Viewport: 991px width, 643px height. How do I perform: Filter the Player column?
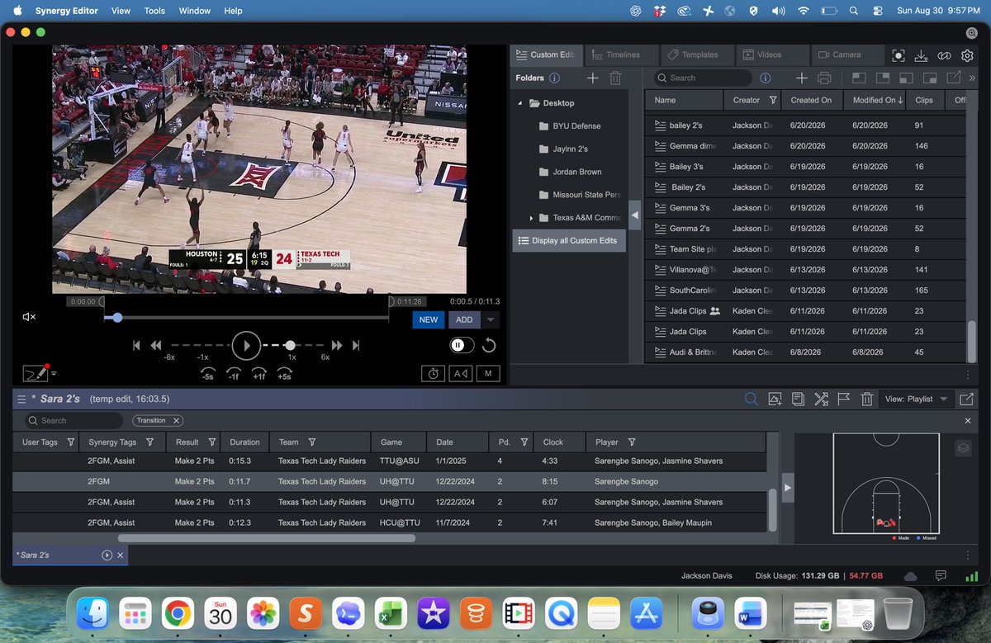pos(632,442)
